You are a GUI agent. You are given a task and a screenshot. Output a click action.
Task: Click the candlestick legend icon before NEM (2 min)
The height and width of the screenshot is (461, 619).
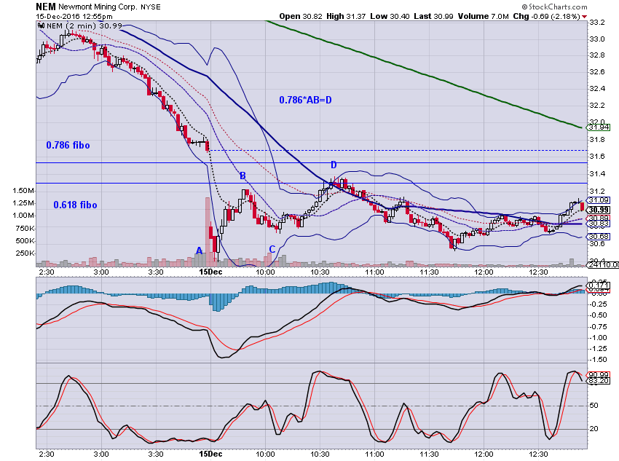point(41,25)
